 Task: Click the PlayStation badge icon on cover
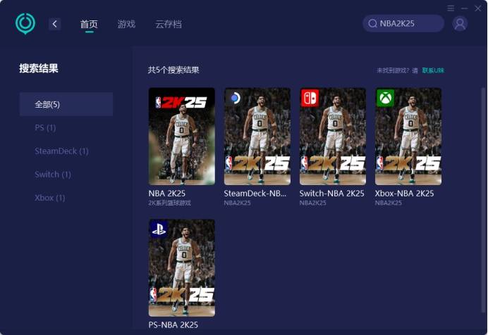tap(159, 229)
